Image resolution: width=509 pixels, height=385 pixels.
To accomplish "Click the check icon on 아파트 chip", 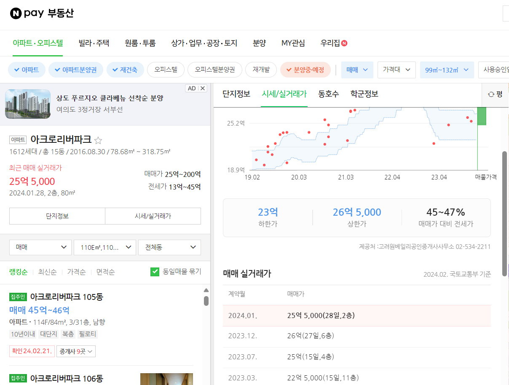I will pyautogui.click(x=16, y=70).
